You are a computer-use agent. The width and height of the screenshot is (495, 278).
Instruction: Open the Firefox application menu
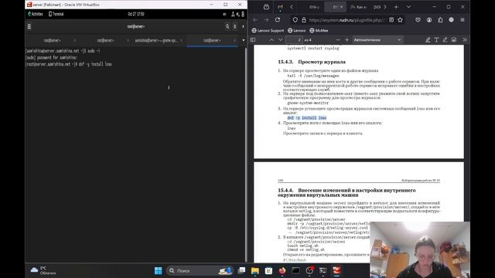click(463, 20)
